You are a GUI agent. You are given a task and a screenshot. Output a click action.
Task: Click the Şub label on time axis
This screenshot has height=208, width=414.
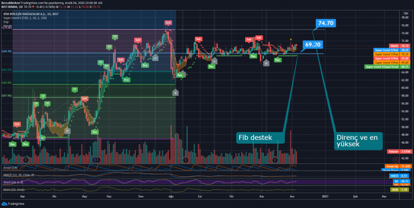[x=355, y=196]
